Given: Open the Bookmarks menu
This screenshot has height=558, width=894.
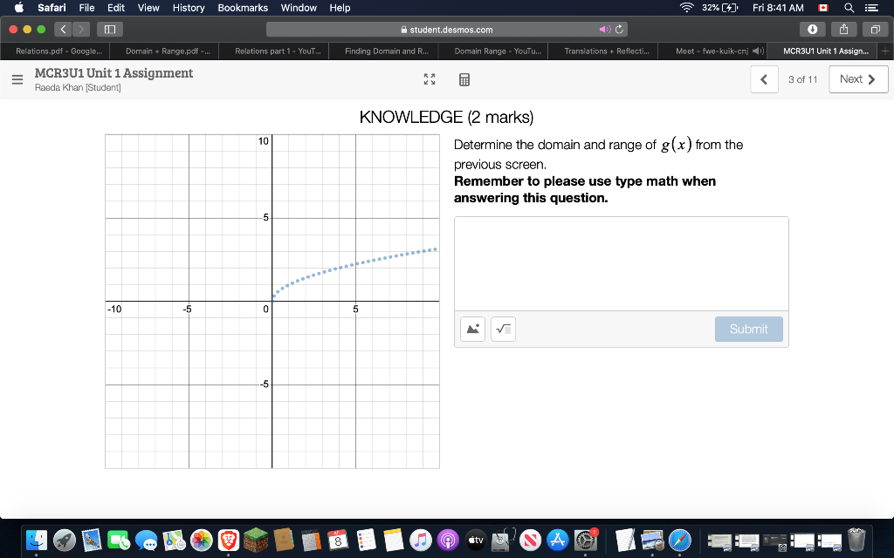Looking at the screenshot, I should pyautogui.click(x=242, y=8).
